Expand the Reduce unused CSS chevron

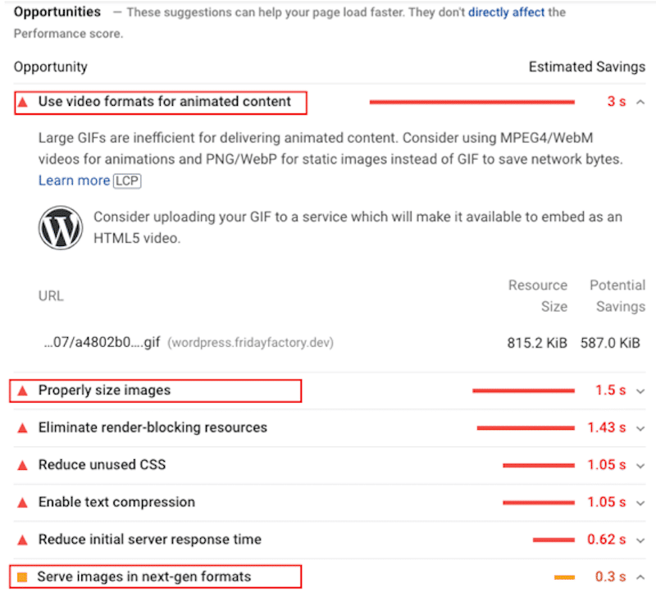coord(640,466)
